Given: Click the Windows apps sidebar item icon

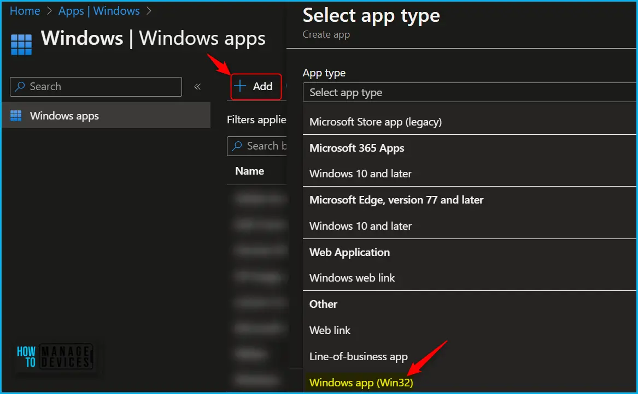Looking at the screenshot, I should (x=16, y=116).
